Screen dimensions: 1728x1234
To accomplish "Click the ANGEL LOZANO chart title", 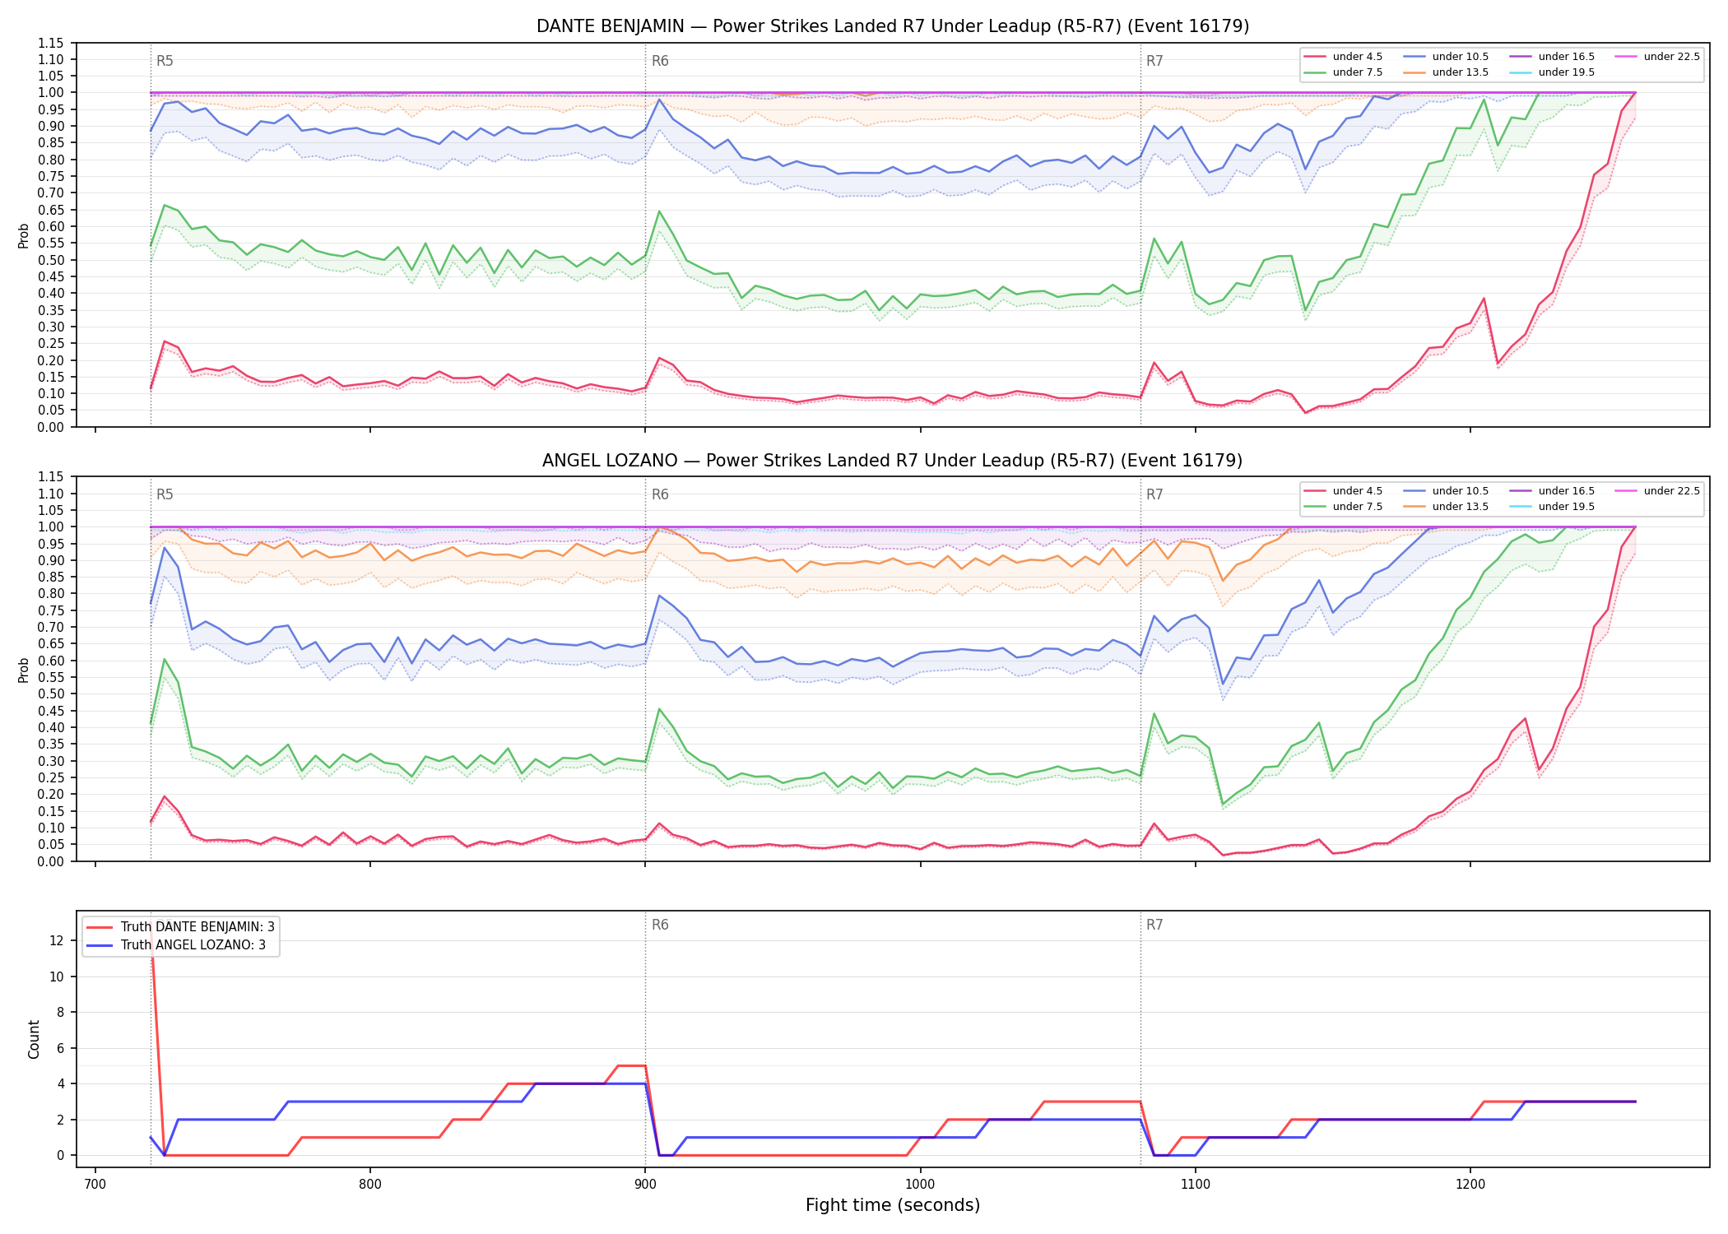I will point(893,461).
